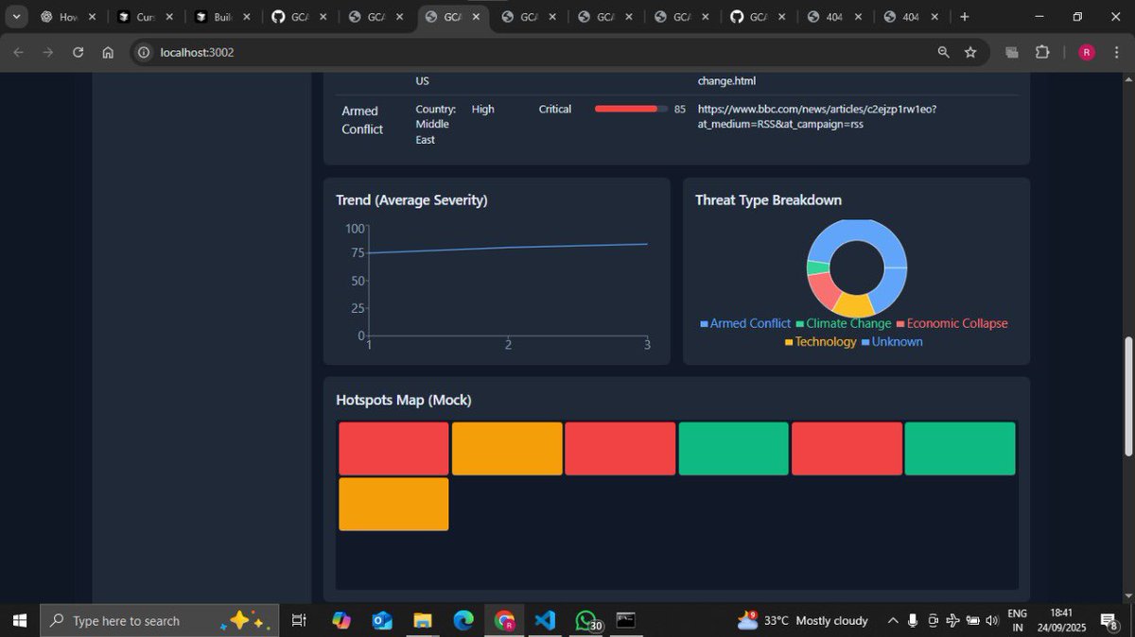Click the media control icon near extensions
Screen dimensions: 1135x637
[x=1012, y=53]
